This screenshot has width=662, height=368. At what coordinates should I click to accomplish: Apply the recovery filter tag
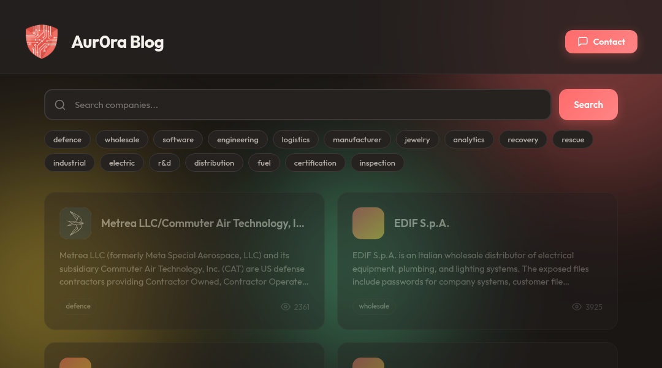click(523, 139)
